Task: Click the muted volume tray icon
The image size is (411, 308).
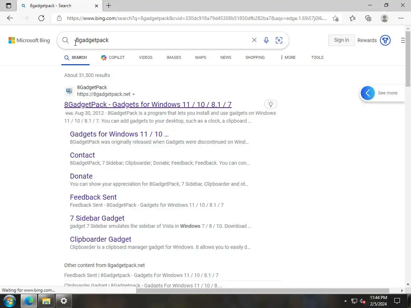Action: point(362,301)
